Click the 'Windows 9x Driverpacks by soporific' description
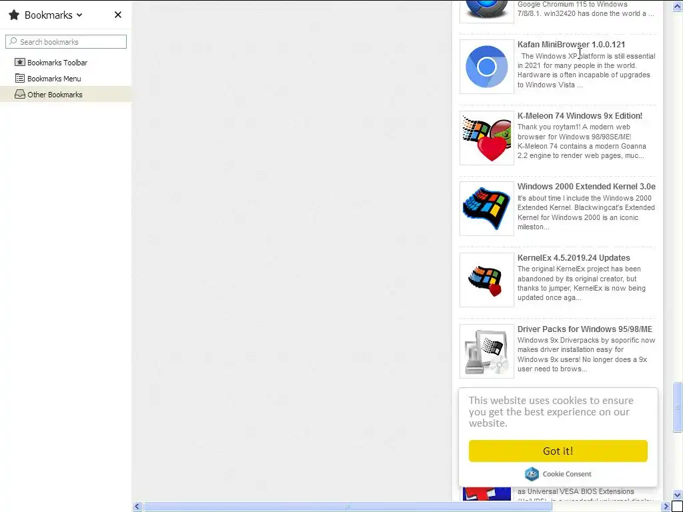 click(586, 355)
